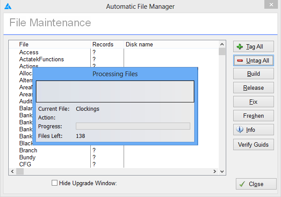This screenshot has width=281, height=197.
Task: Click the green checkmark icon on Close
Action: click(x=242, y=184)
